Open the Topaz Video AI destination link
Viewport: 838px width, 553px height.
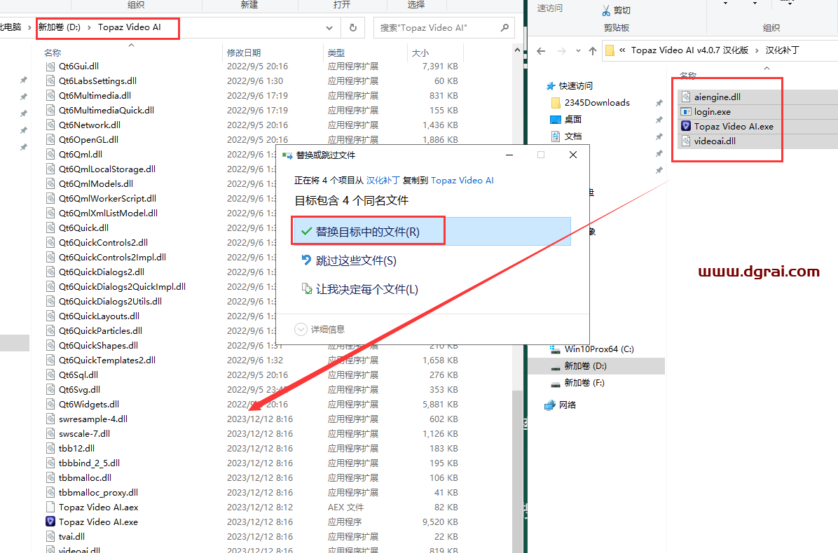click(x=462, y=181)
